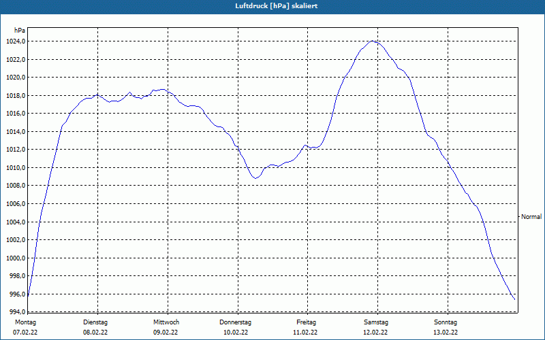This screenshot has height=340, width=545.
Task: Click the date 10.02.22
Action: click(236, 333)
